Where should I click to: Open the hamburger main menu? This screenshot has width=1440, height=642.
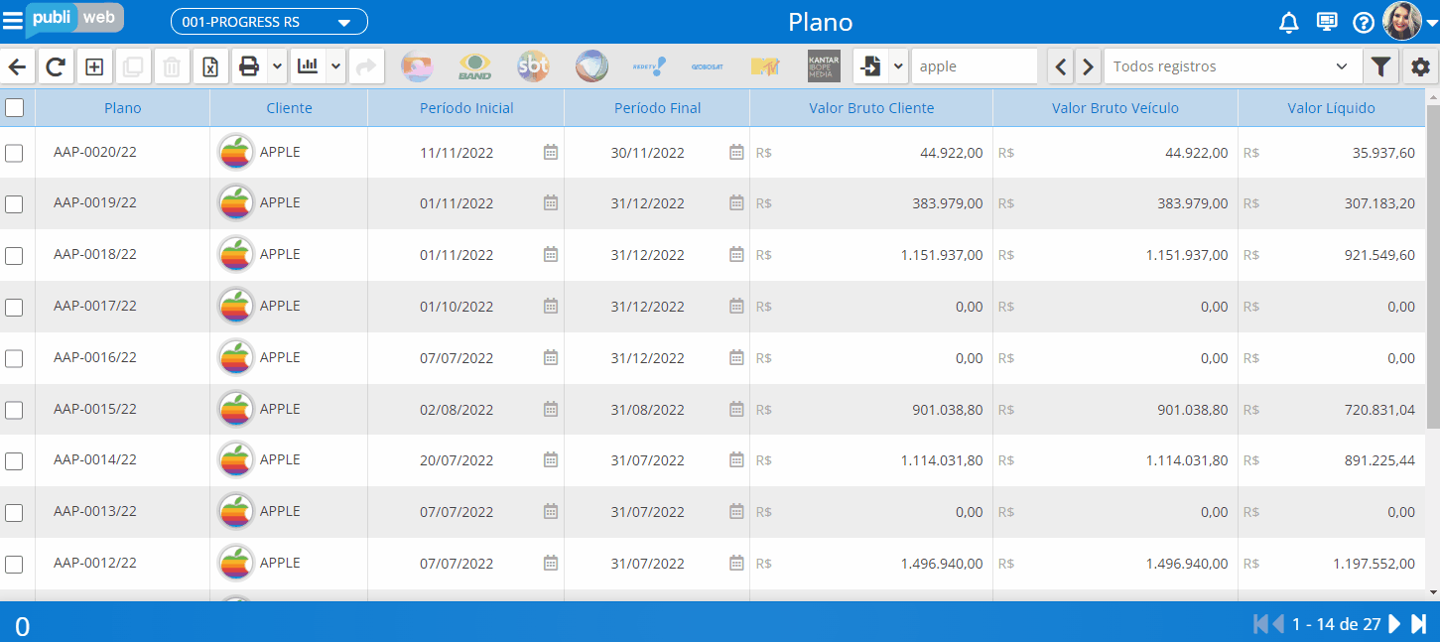(13, 21)
